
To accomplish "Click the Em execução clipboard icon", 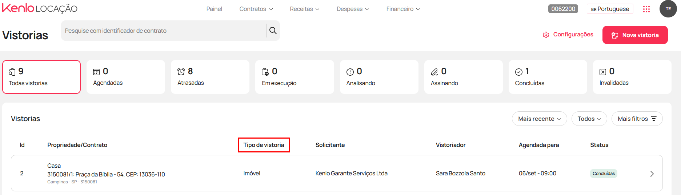I will 265,72.
